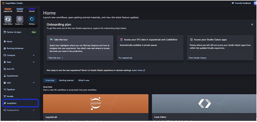This screenshot has height=122, width=257.
Task: Click the Pipelines icon in the sidebar
Action: tap(5, 90)
